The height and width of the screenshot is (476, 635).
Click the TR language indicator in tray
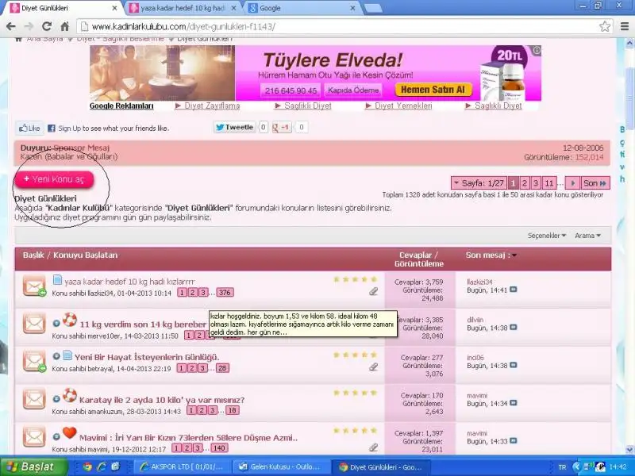tap(562, 467)
